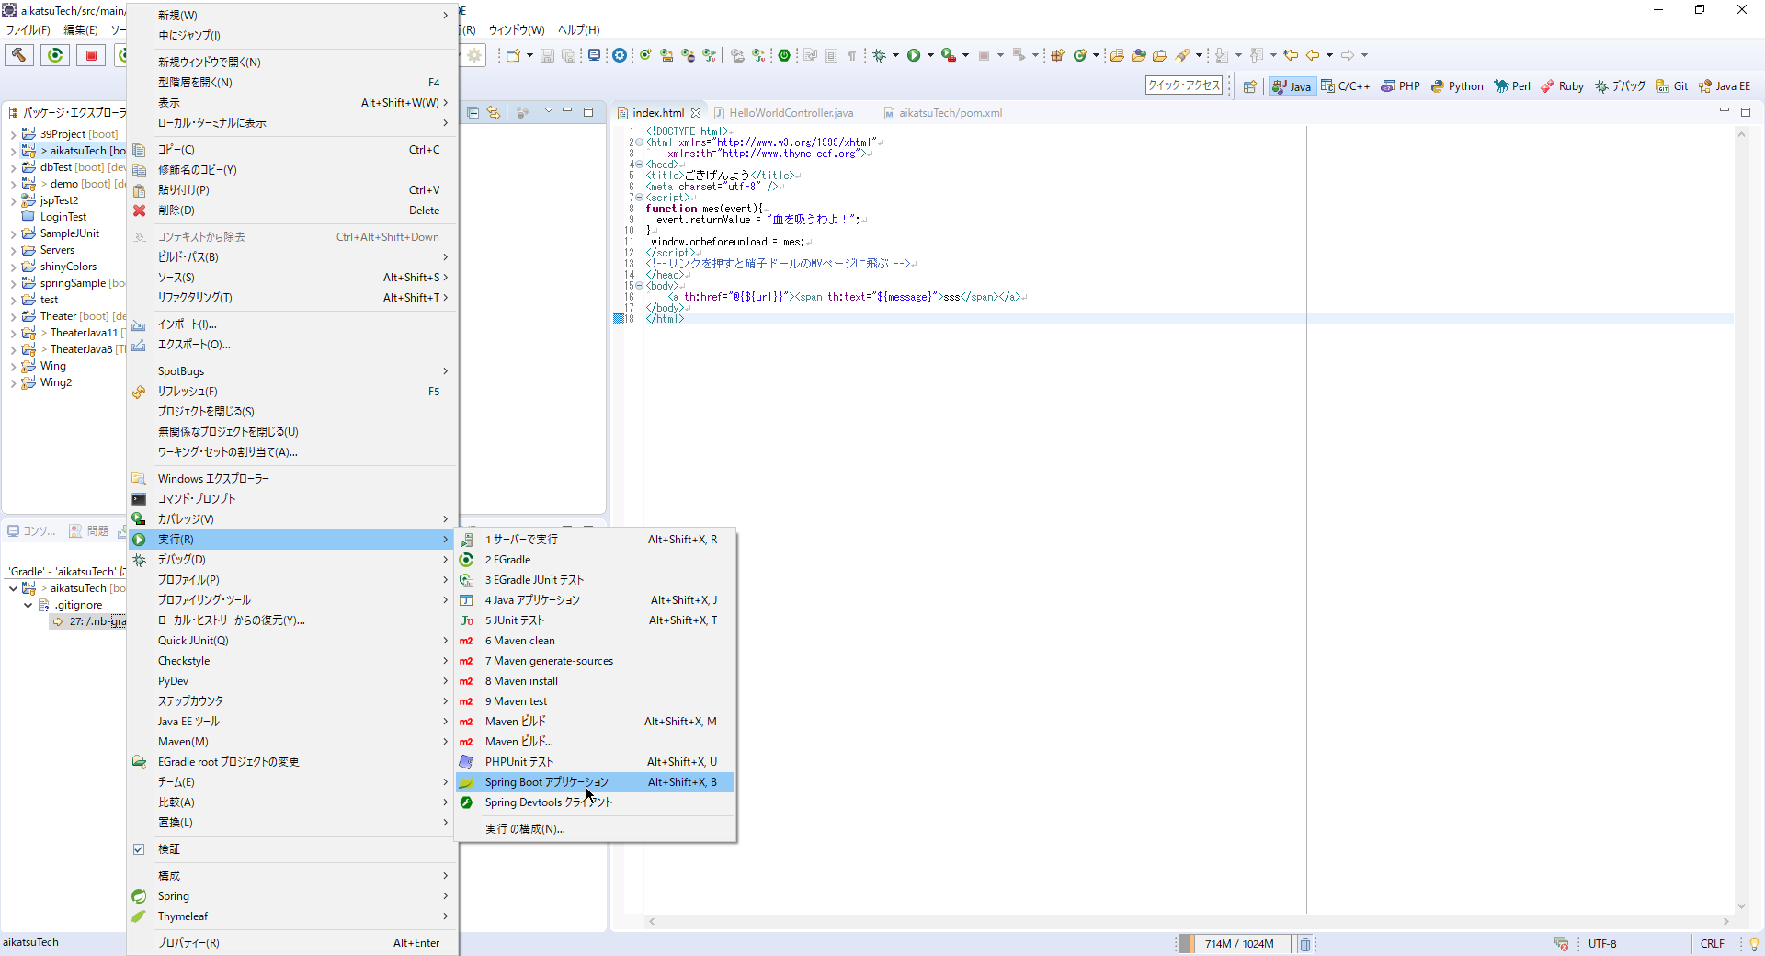The height and width of the screenshot is (956, 1765).
Task: Click the green New Class icon
Action: (1080, 55)
